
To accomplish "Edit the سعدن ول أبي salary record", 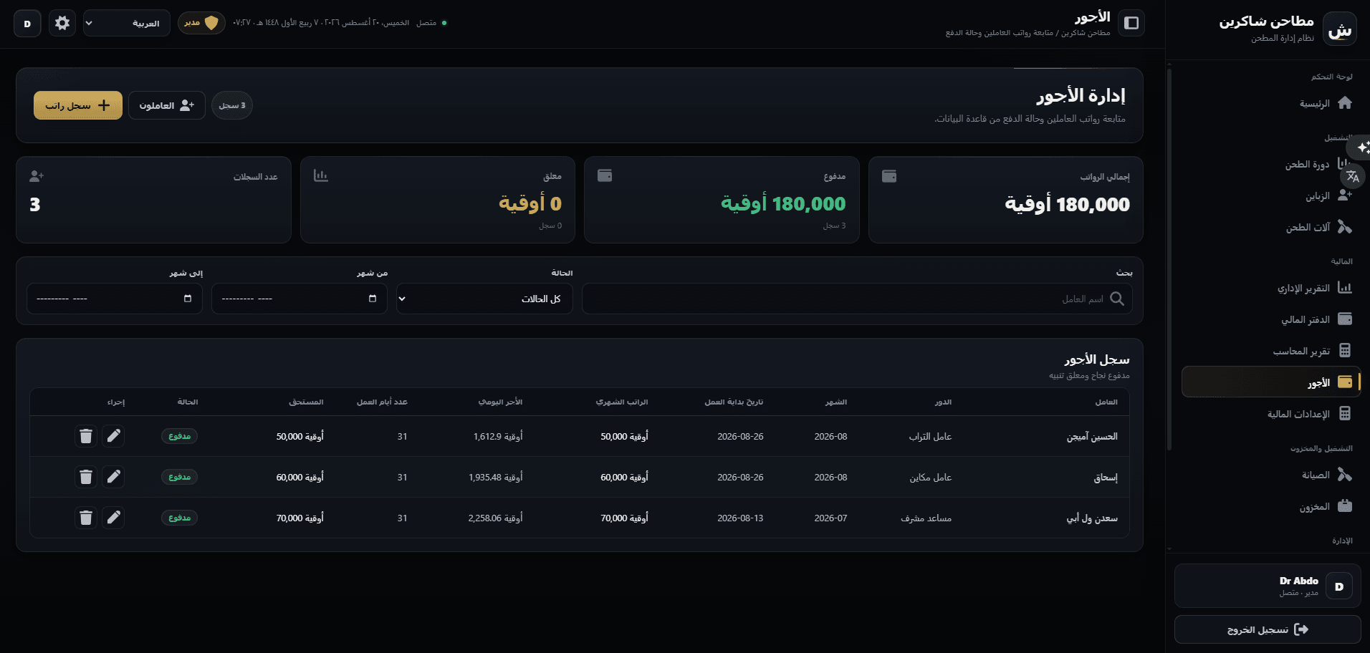I will click(x=113, y=518).
